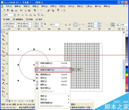Select the Interactive Blend tool

coord(3,79)
